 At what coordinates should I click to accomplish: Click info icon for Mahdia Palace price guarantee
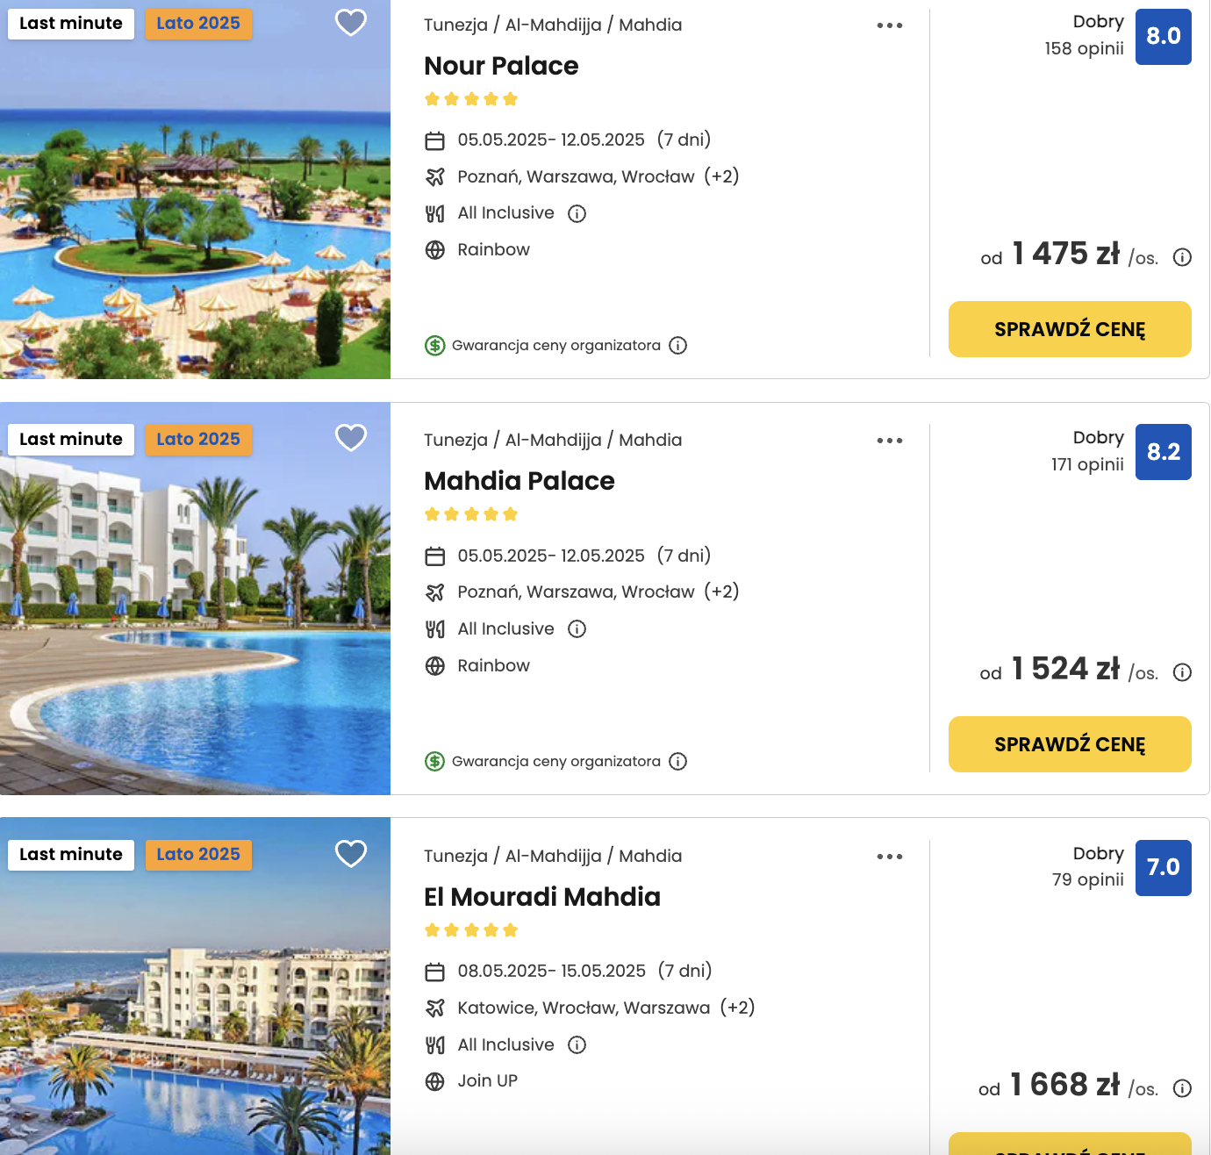coord(677,761)
